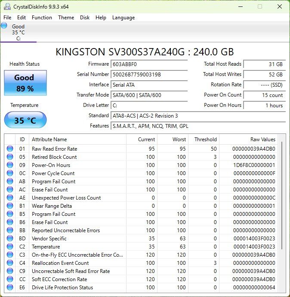The height and width of the screenshot is (297, 290).
Task: Click status orb next to Power Cycle Count
Action: (10, 173)
